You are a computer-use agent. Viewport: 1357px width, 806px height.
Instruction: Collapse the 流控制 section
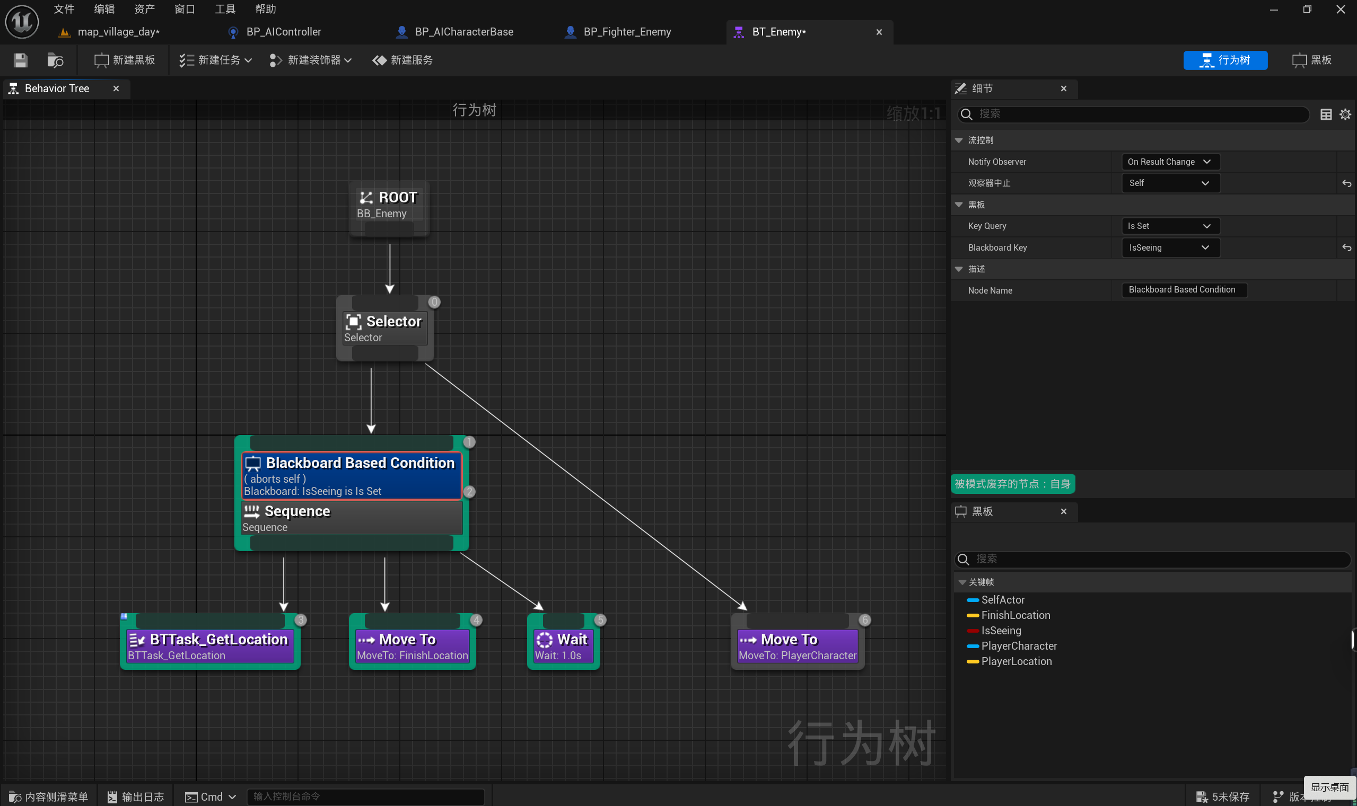(x=959, y=140)
